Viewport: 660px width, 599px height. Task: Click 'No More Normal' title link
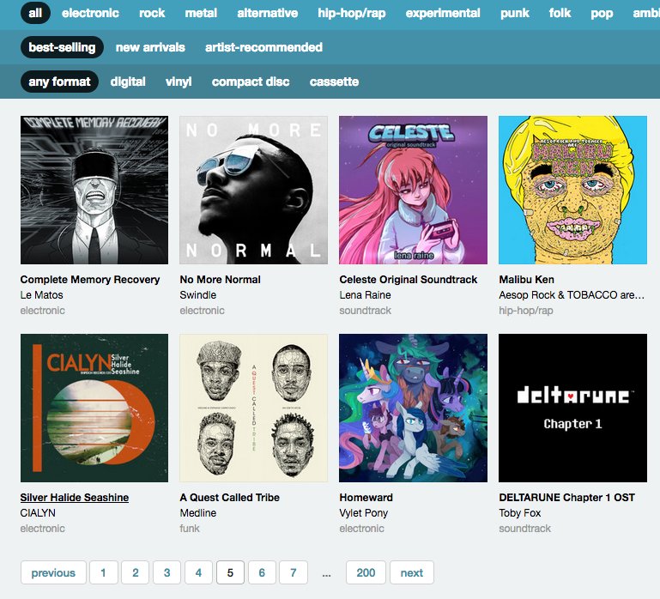tap(220, 280)
